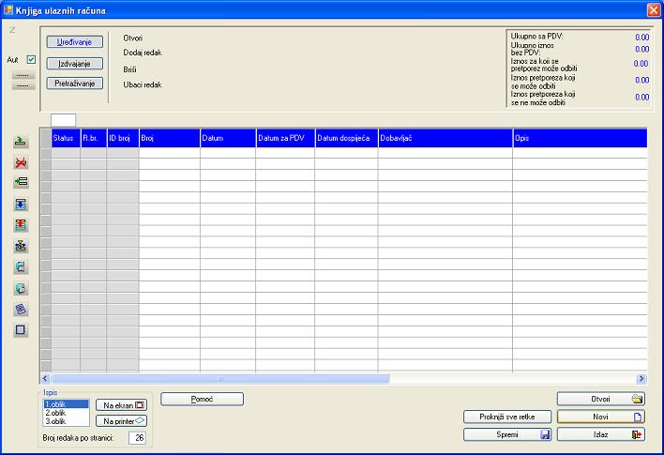
Task: Click the yellow-blue figure sidebar icon
Action: point(21,246)
